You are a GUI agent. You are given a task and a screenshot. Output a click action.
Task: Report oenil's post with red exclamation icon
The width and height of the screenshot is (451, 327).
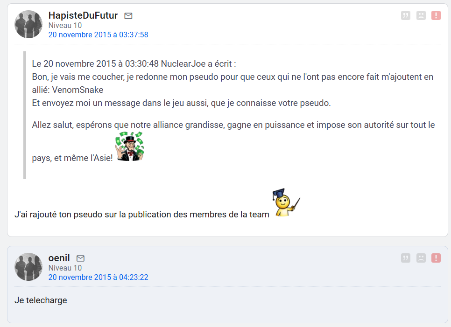point(436,258)
